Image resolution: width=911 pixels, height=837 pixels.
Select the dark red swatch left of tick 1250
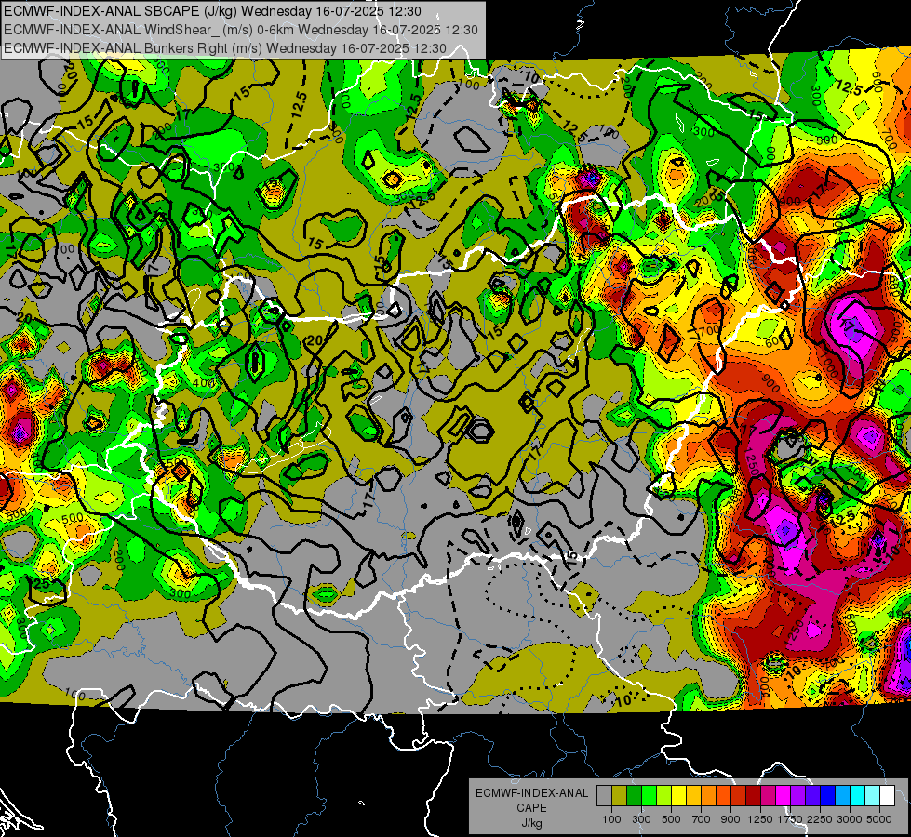754,796
